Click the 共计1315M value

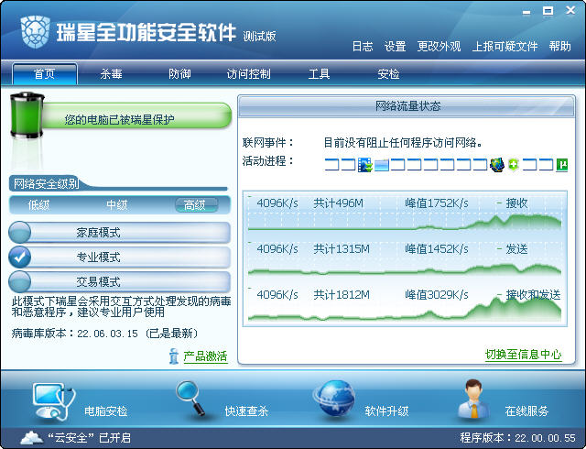342,249
